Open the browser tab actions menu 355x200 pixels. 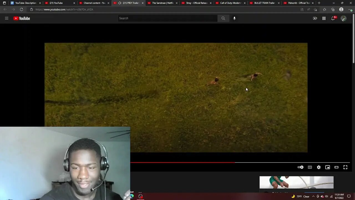(x=4, y=3)
